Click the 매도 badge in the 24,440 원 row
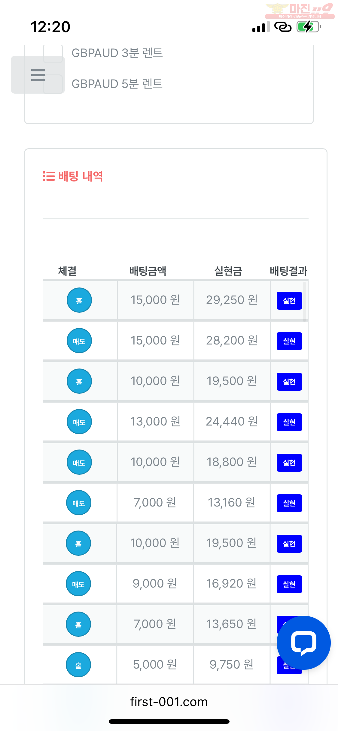The width and height of the screenshot is (338, 731). [x=79, y=422]
